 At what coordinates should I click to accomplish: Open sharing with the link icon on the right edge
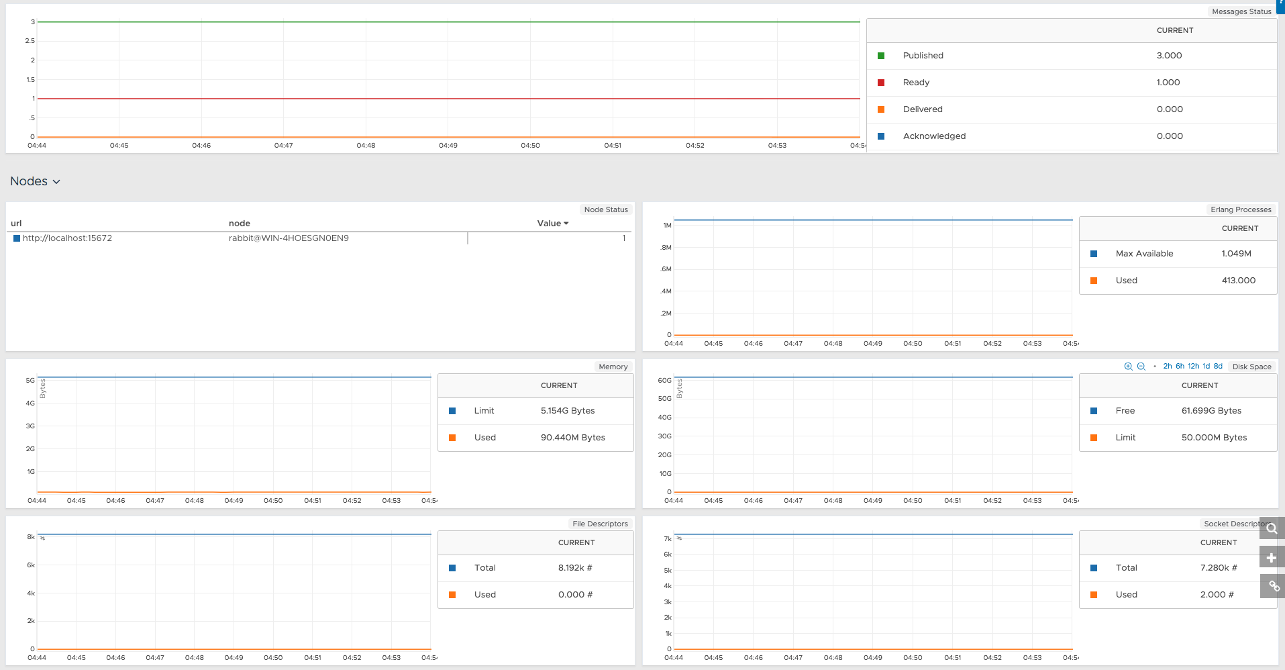[x=1272, y=585]
